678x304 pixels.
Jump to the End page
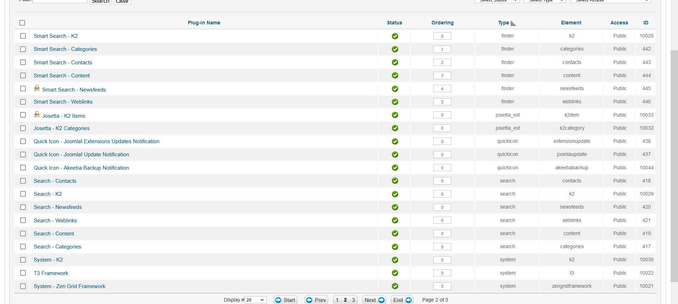tap(402, 300)
